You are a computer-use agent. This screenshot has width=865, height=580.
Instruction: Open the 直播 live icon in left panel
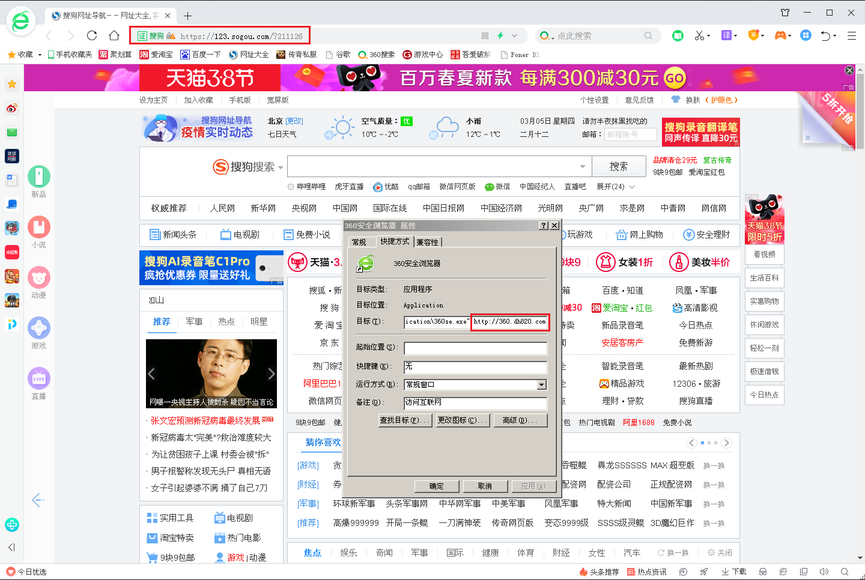pos(39,378)
